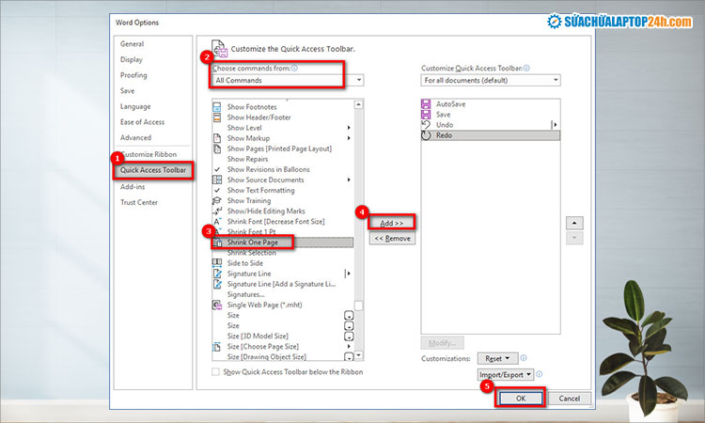This screenshot has height=423, width=705.
Task: Click info icon beside Choose commands from
Action: [x=294, y=68]
